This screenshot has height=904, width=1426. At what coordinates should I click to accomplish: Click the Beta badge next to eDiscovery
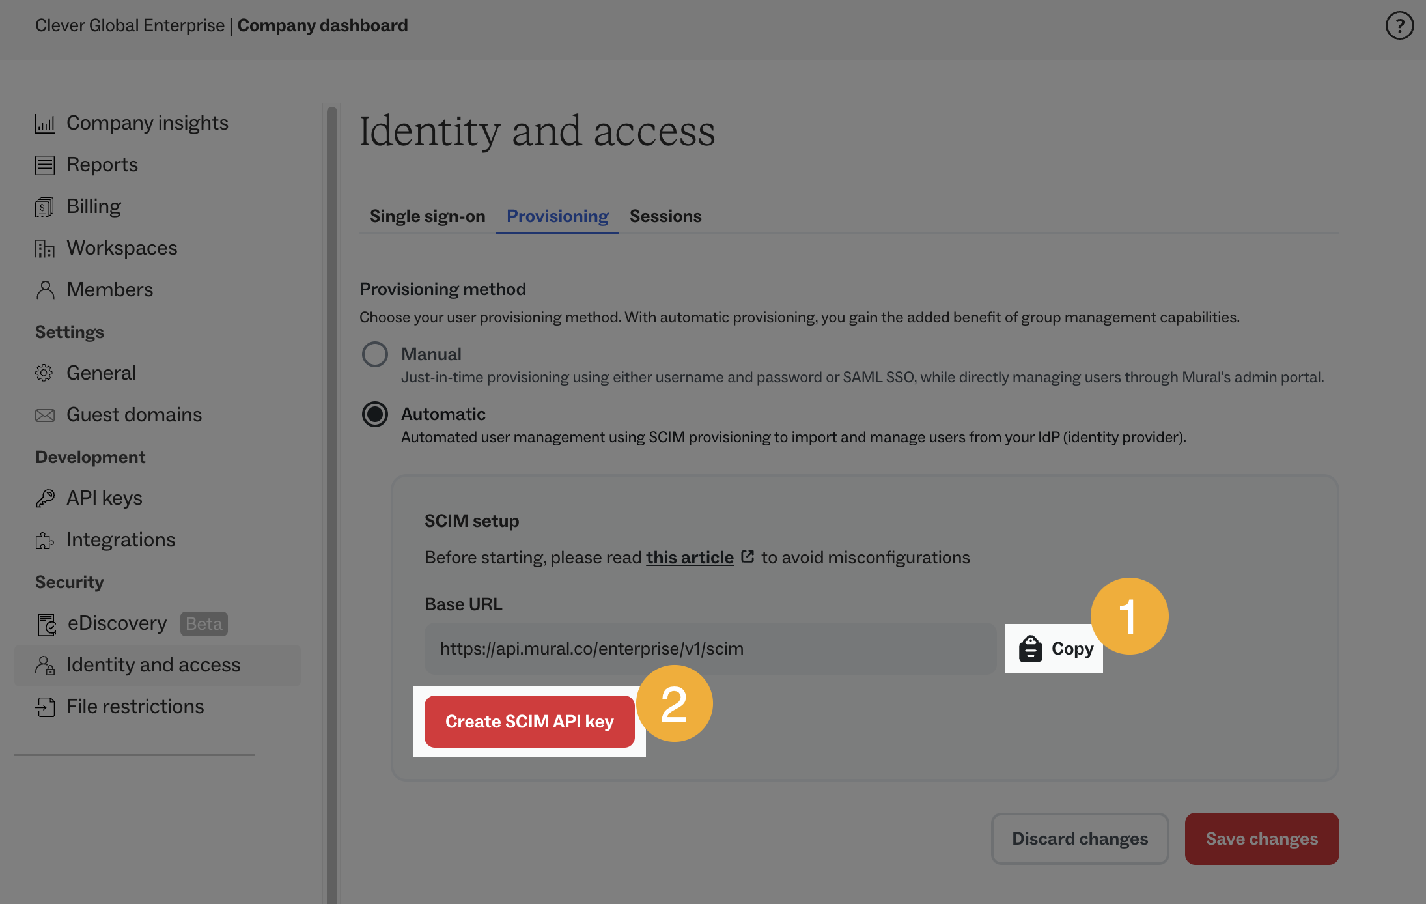tap(204, 624)
